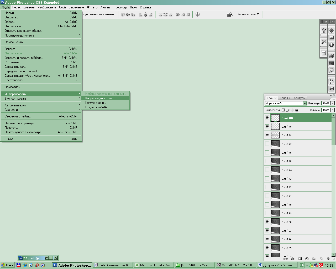Viewport: 336px width, 269px height.
Task: Open the Go to Bridge button
Action: point(229,14)
